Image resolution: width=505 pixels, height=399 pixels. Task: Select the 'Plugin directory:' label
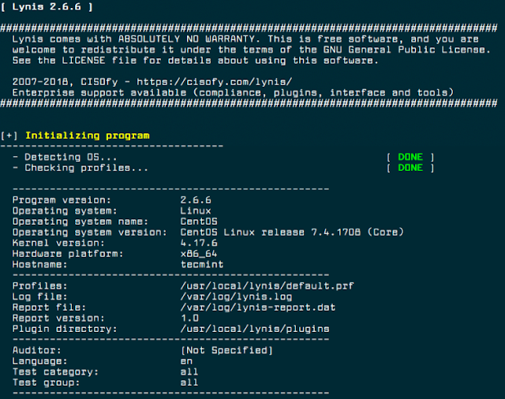[x=65, y=329]
